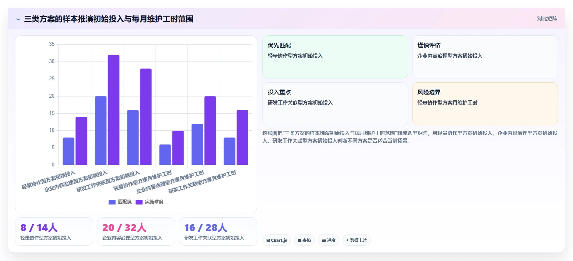The width and height of the screenshot is (573, 261).
Task: Click 轻量协作型方案月维护工时 text in 风险边界 card
Action: pyautogui.click(x=448, y=103)
